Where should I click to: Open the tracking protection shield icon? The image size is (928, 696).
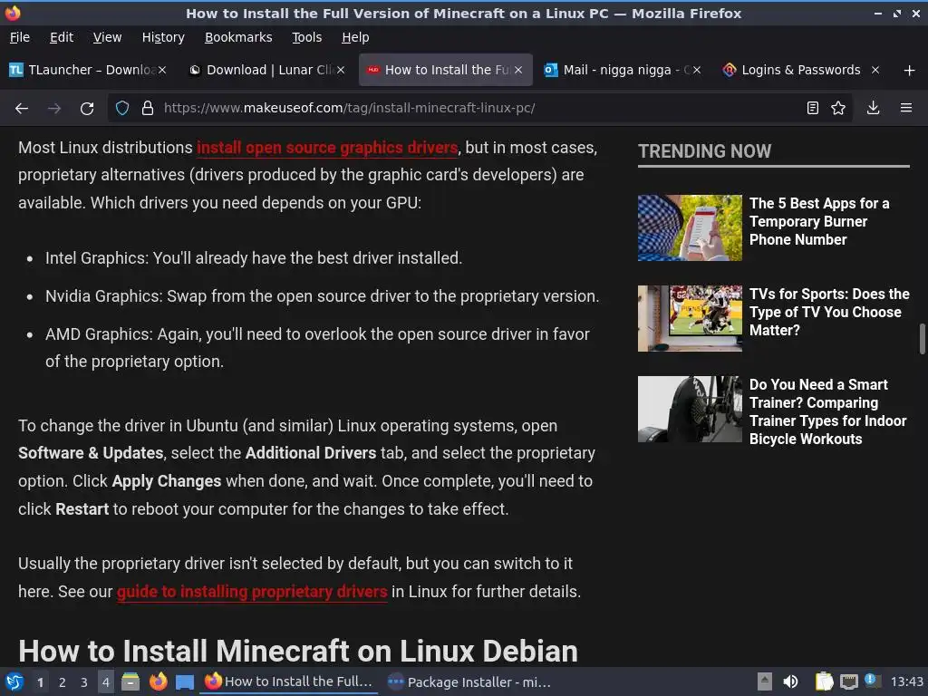point(122,109)
